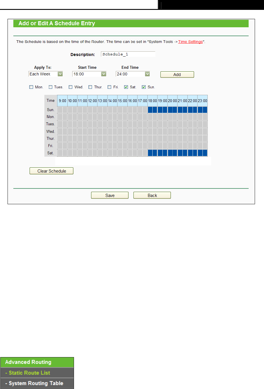The image size is (264, 389).
Task: Select Static Route List menu item
Action: point(37,373)
